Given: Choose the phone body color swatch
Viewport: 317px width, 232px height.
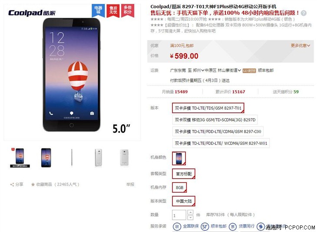Looking at the screenshot, I should click(179, 158).
